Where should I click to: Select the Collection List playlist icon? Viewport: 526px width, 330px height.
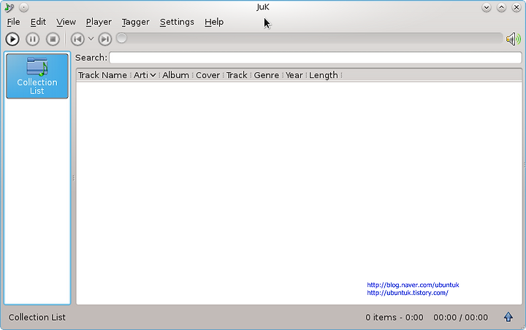[37, 76]
